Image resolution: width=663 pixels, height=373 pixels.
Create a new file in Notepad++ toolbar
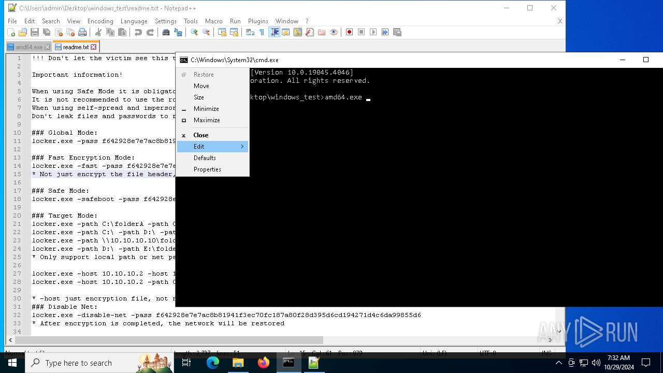pos(11,32)
